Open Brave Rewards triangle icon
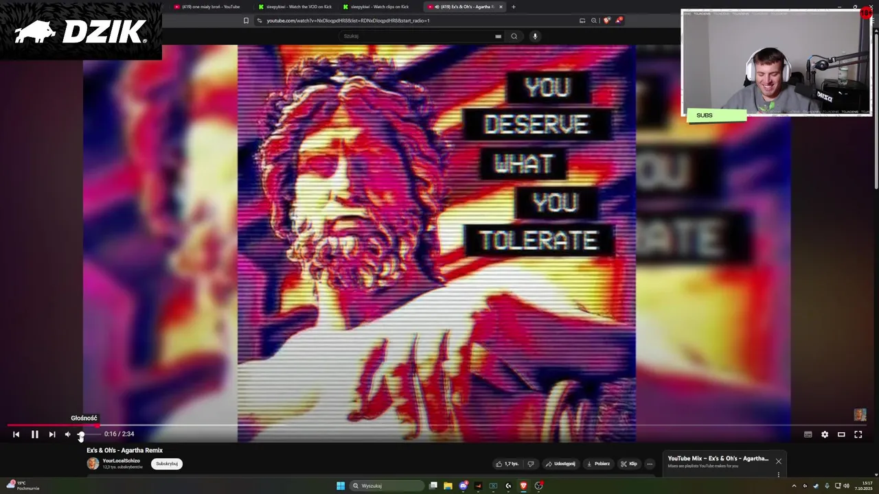The image size is (879, 494). 619,21
